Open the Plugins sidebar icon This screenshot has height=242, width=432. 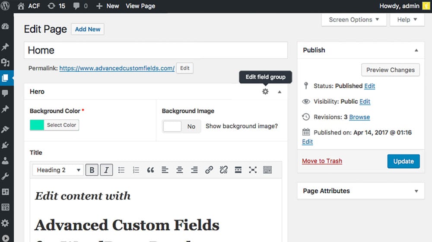pos(5,145)
